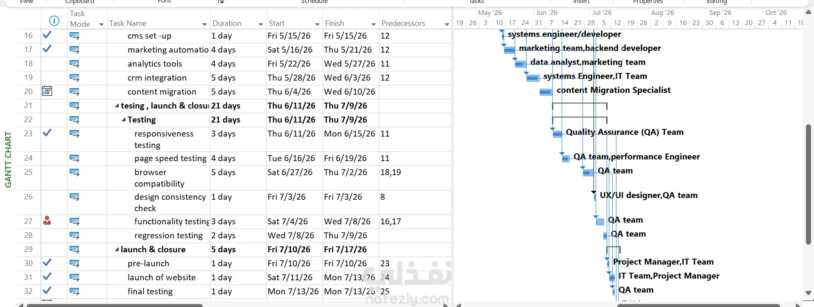This screenshot has width=814, height=307.
Task: Collapse the launch & closure summary group
Action: pos(117,249)
